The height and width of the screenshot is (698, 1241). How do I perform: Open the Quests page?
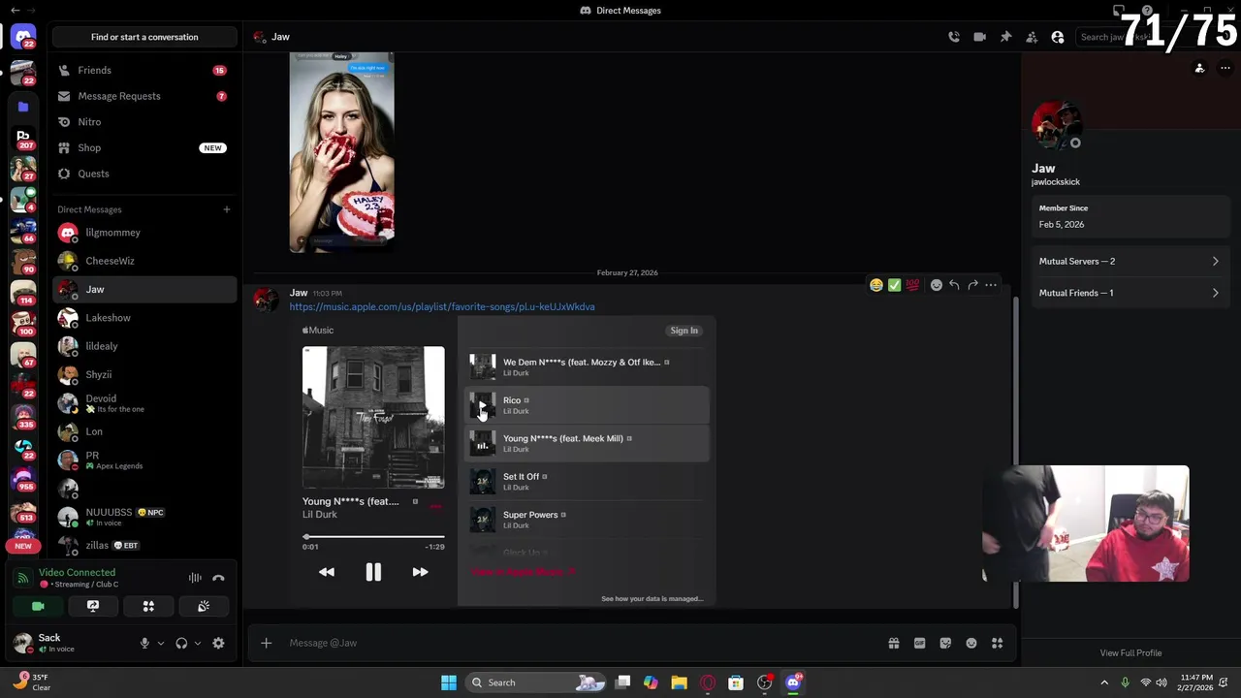(x=144, y=174)
